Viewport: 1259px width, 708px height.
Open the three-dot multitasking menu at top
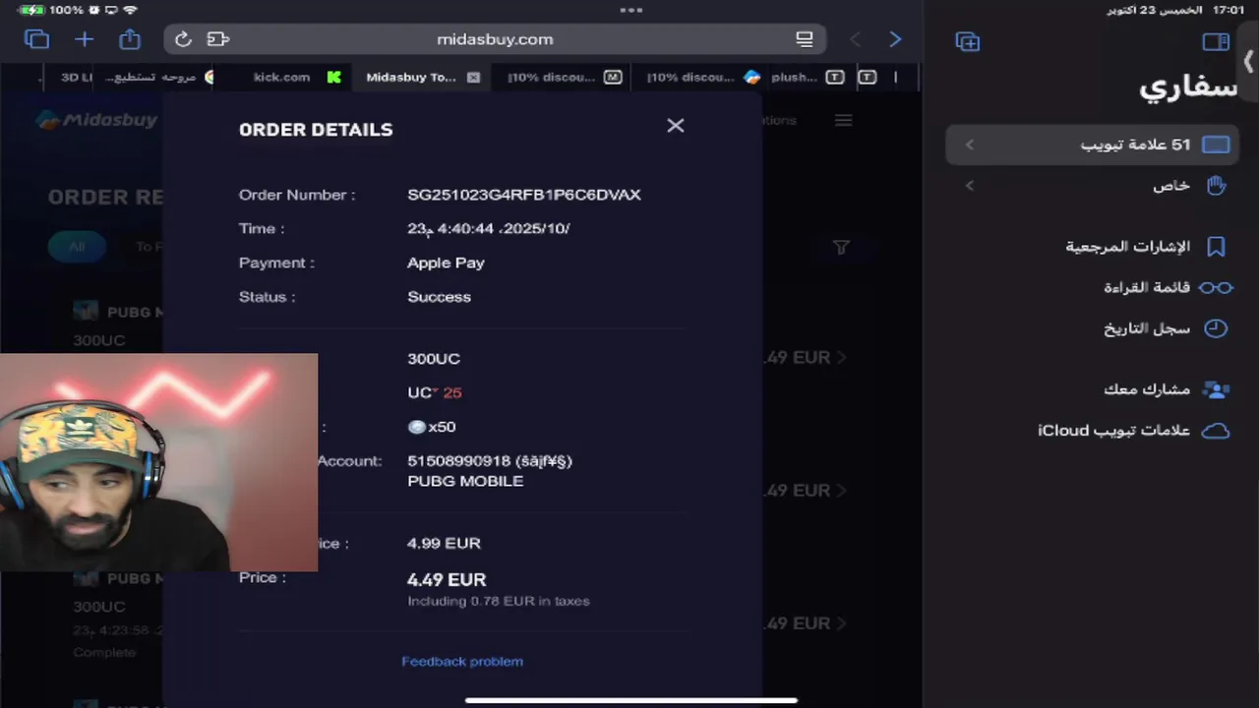(x=631, y=10)
